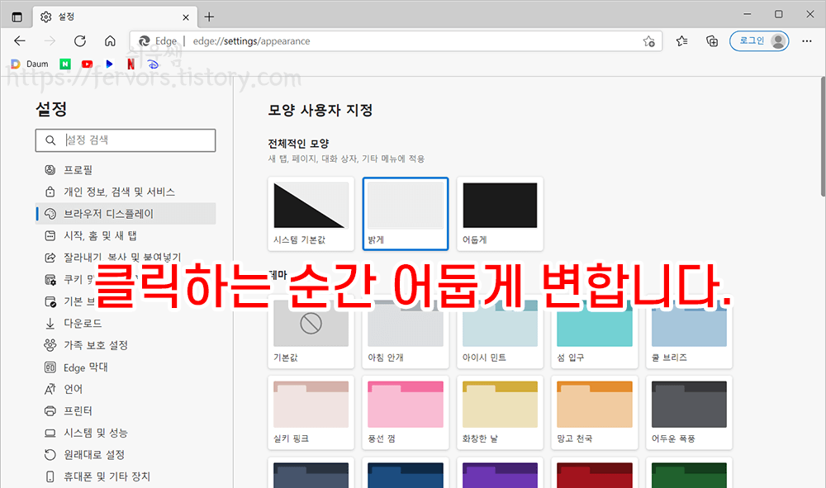This screenshot has width=826, height=488.
Task: Choose the 화창한 날 theme
Action: click(x=500, y=413)
